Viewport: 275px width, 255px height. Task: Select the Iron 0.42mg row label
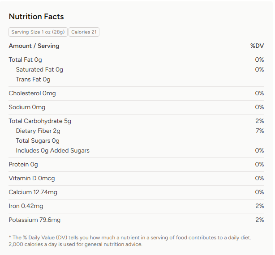click(26, 206)
